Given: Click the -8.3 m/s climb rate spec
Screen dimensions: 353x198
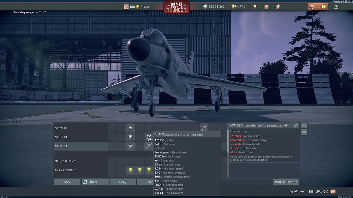Looking at the screenshot, I should pyautogui.click(x=243, y=148).
